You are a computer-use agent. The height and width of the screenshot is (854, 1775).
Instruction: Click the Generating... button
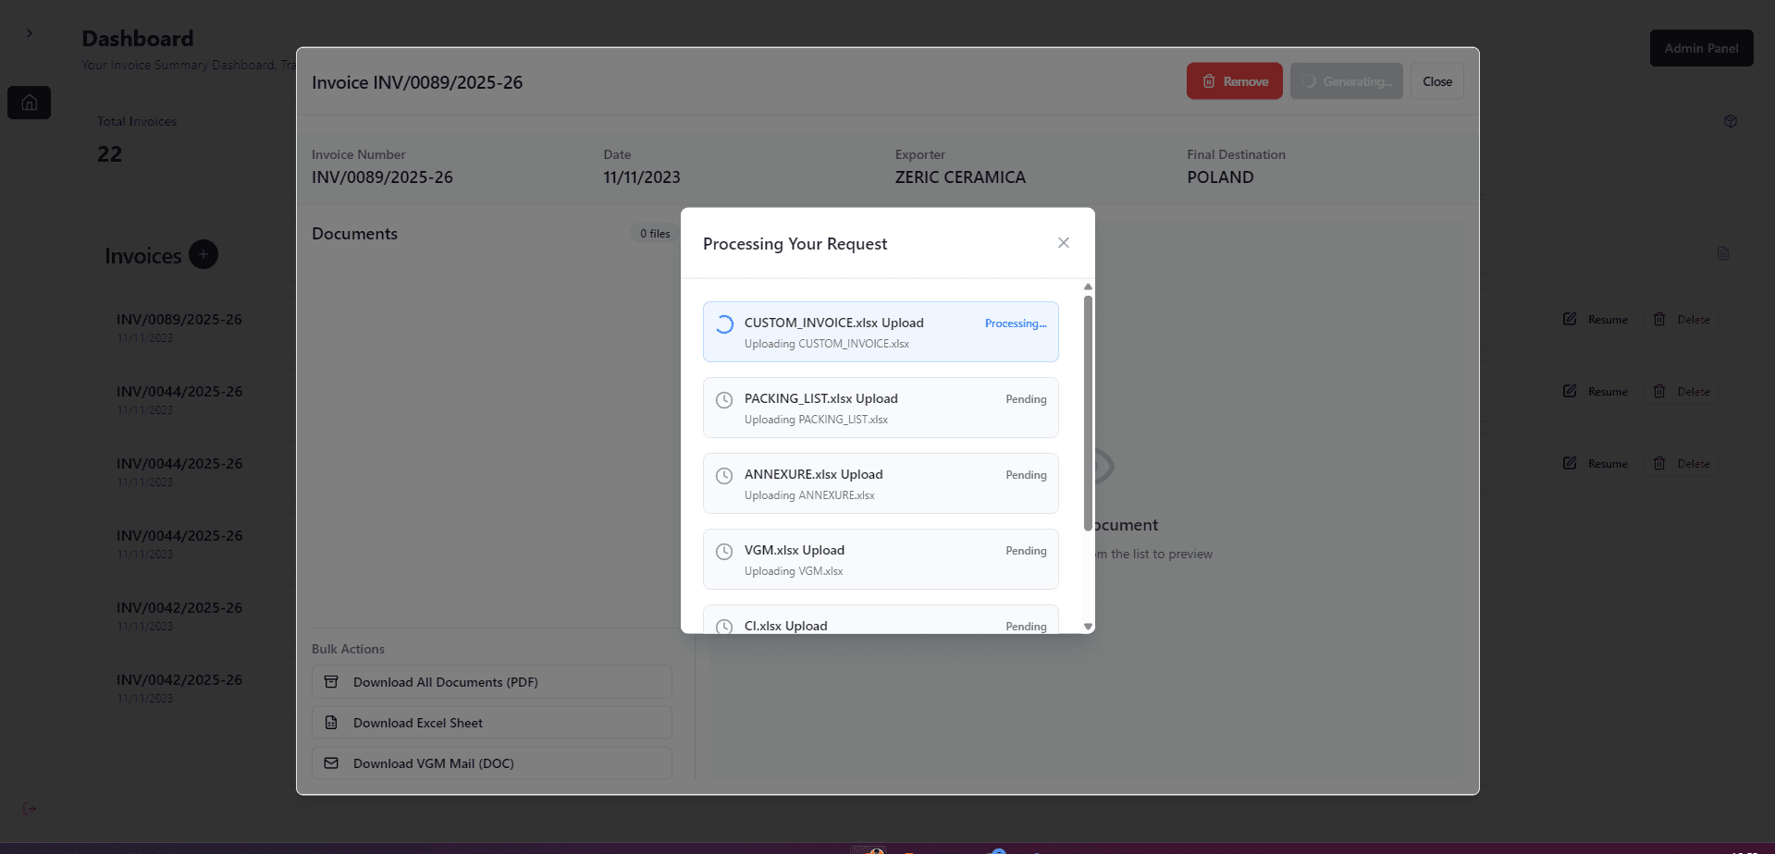click(x=1347, y=81)
